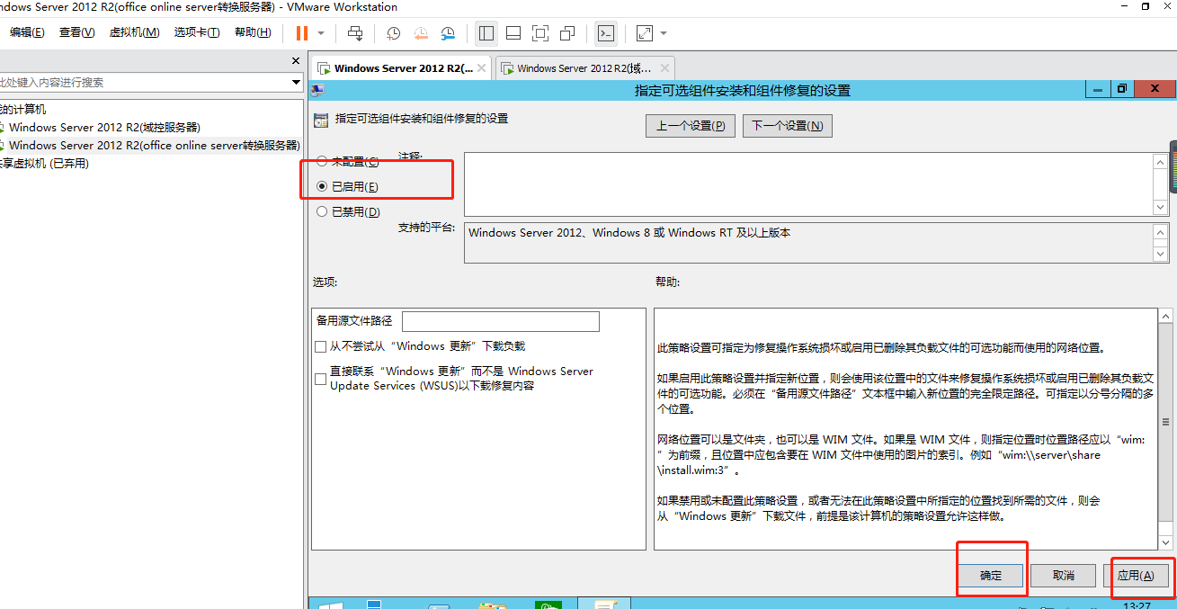This screenshot has width=1177, height=609.
Task: Click the supported platform scroll down arrow
Action: pos(1161,255)
